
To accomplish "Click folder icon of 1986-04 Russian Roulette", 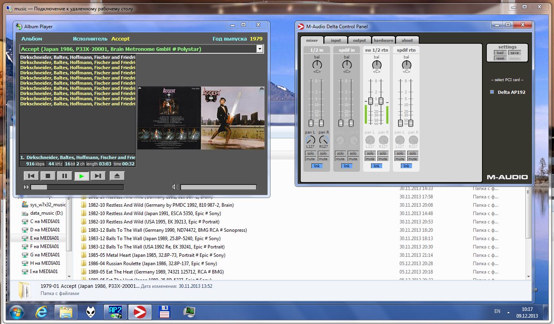I will 84,264.
